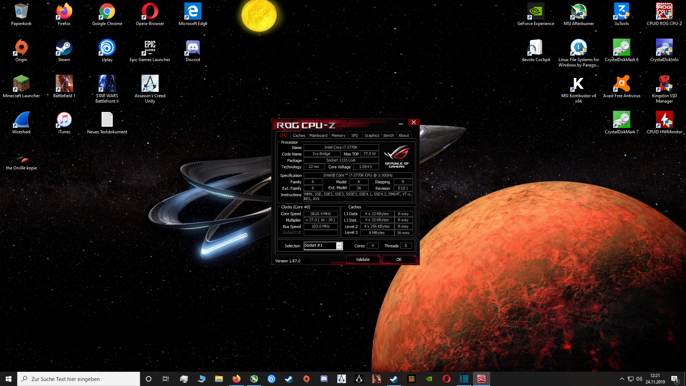Select STAR WARS Battlefront II icon
The image size is (686, 386).
pos(107,89)
